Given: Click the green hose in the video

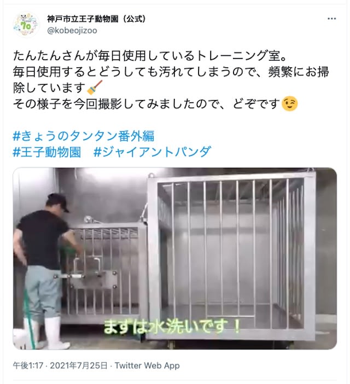Looking at the screenshot, I should [30, 319].
